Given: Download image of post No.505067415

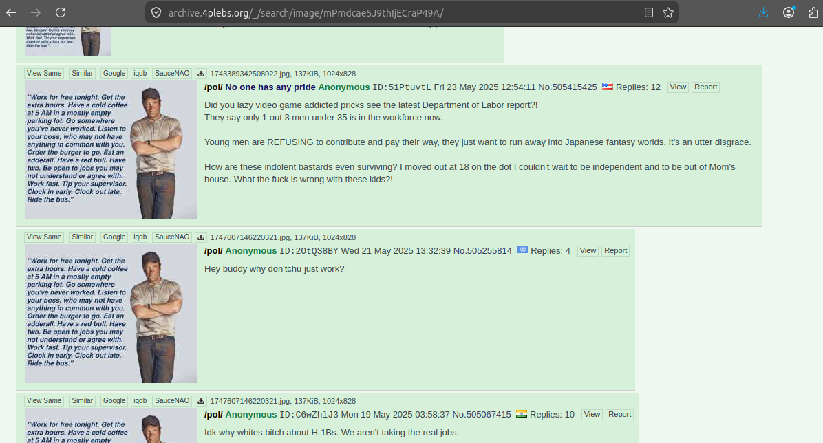Looking at the screenshot, I should (200, 401).
